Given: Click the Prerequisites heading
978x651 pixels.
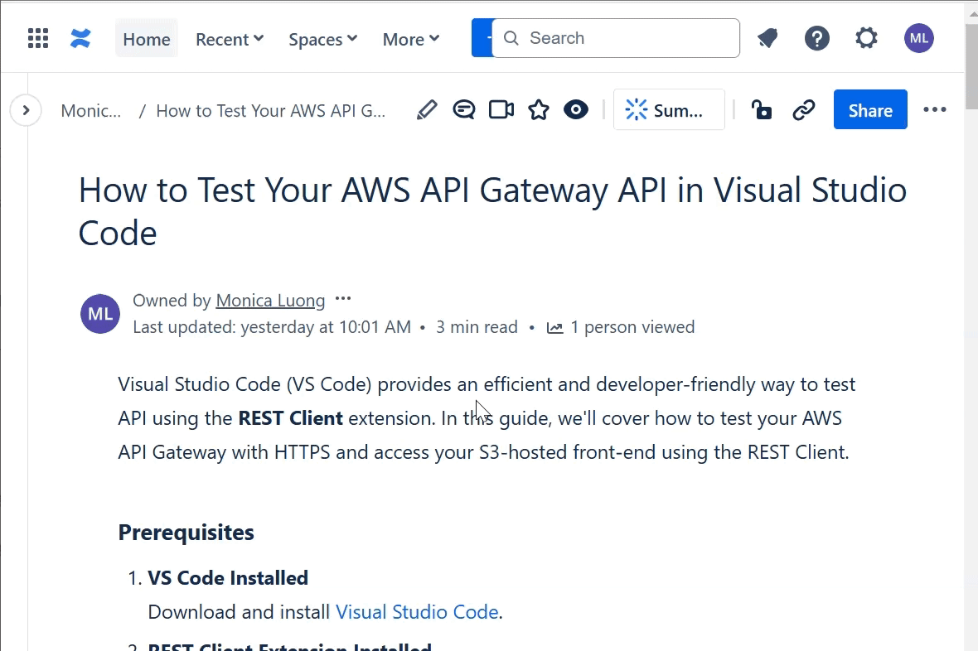Looking at the screenshot, I should pos(186,533).
